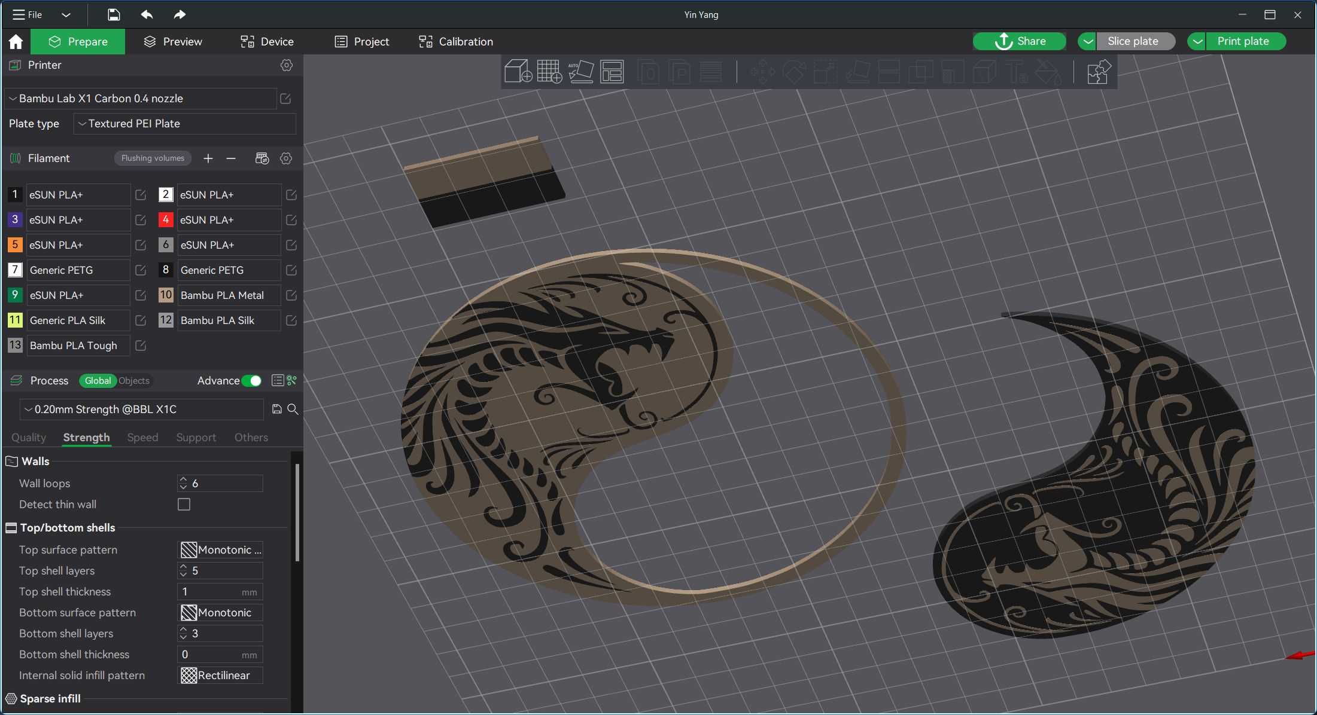This screenshot has height=715, width=1317.
Task: Click the Wall loops value field
Action: point(220,484)
